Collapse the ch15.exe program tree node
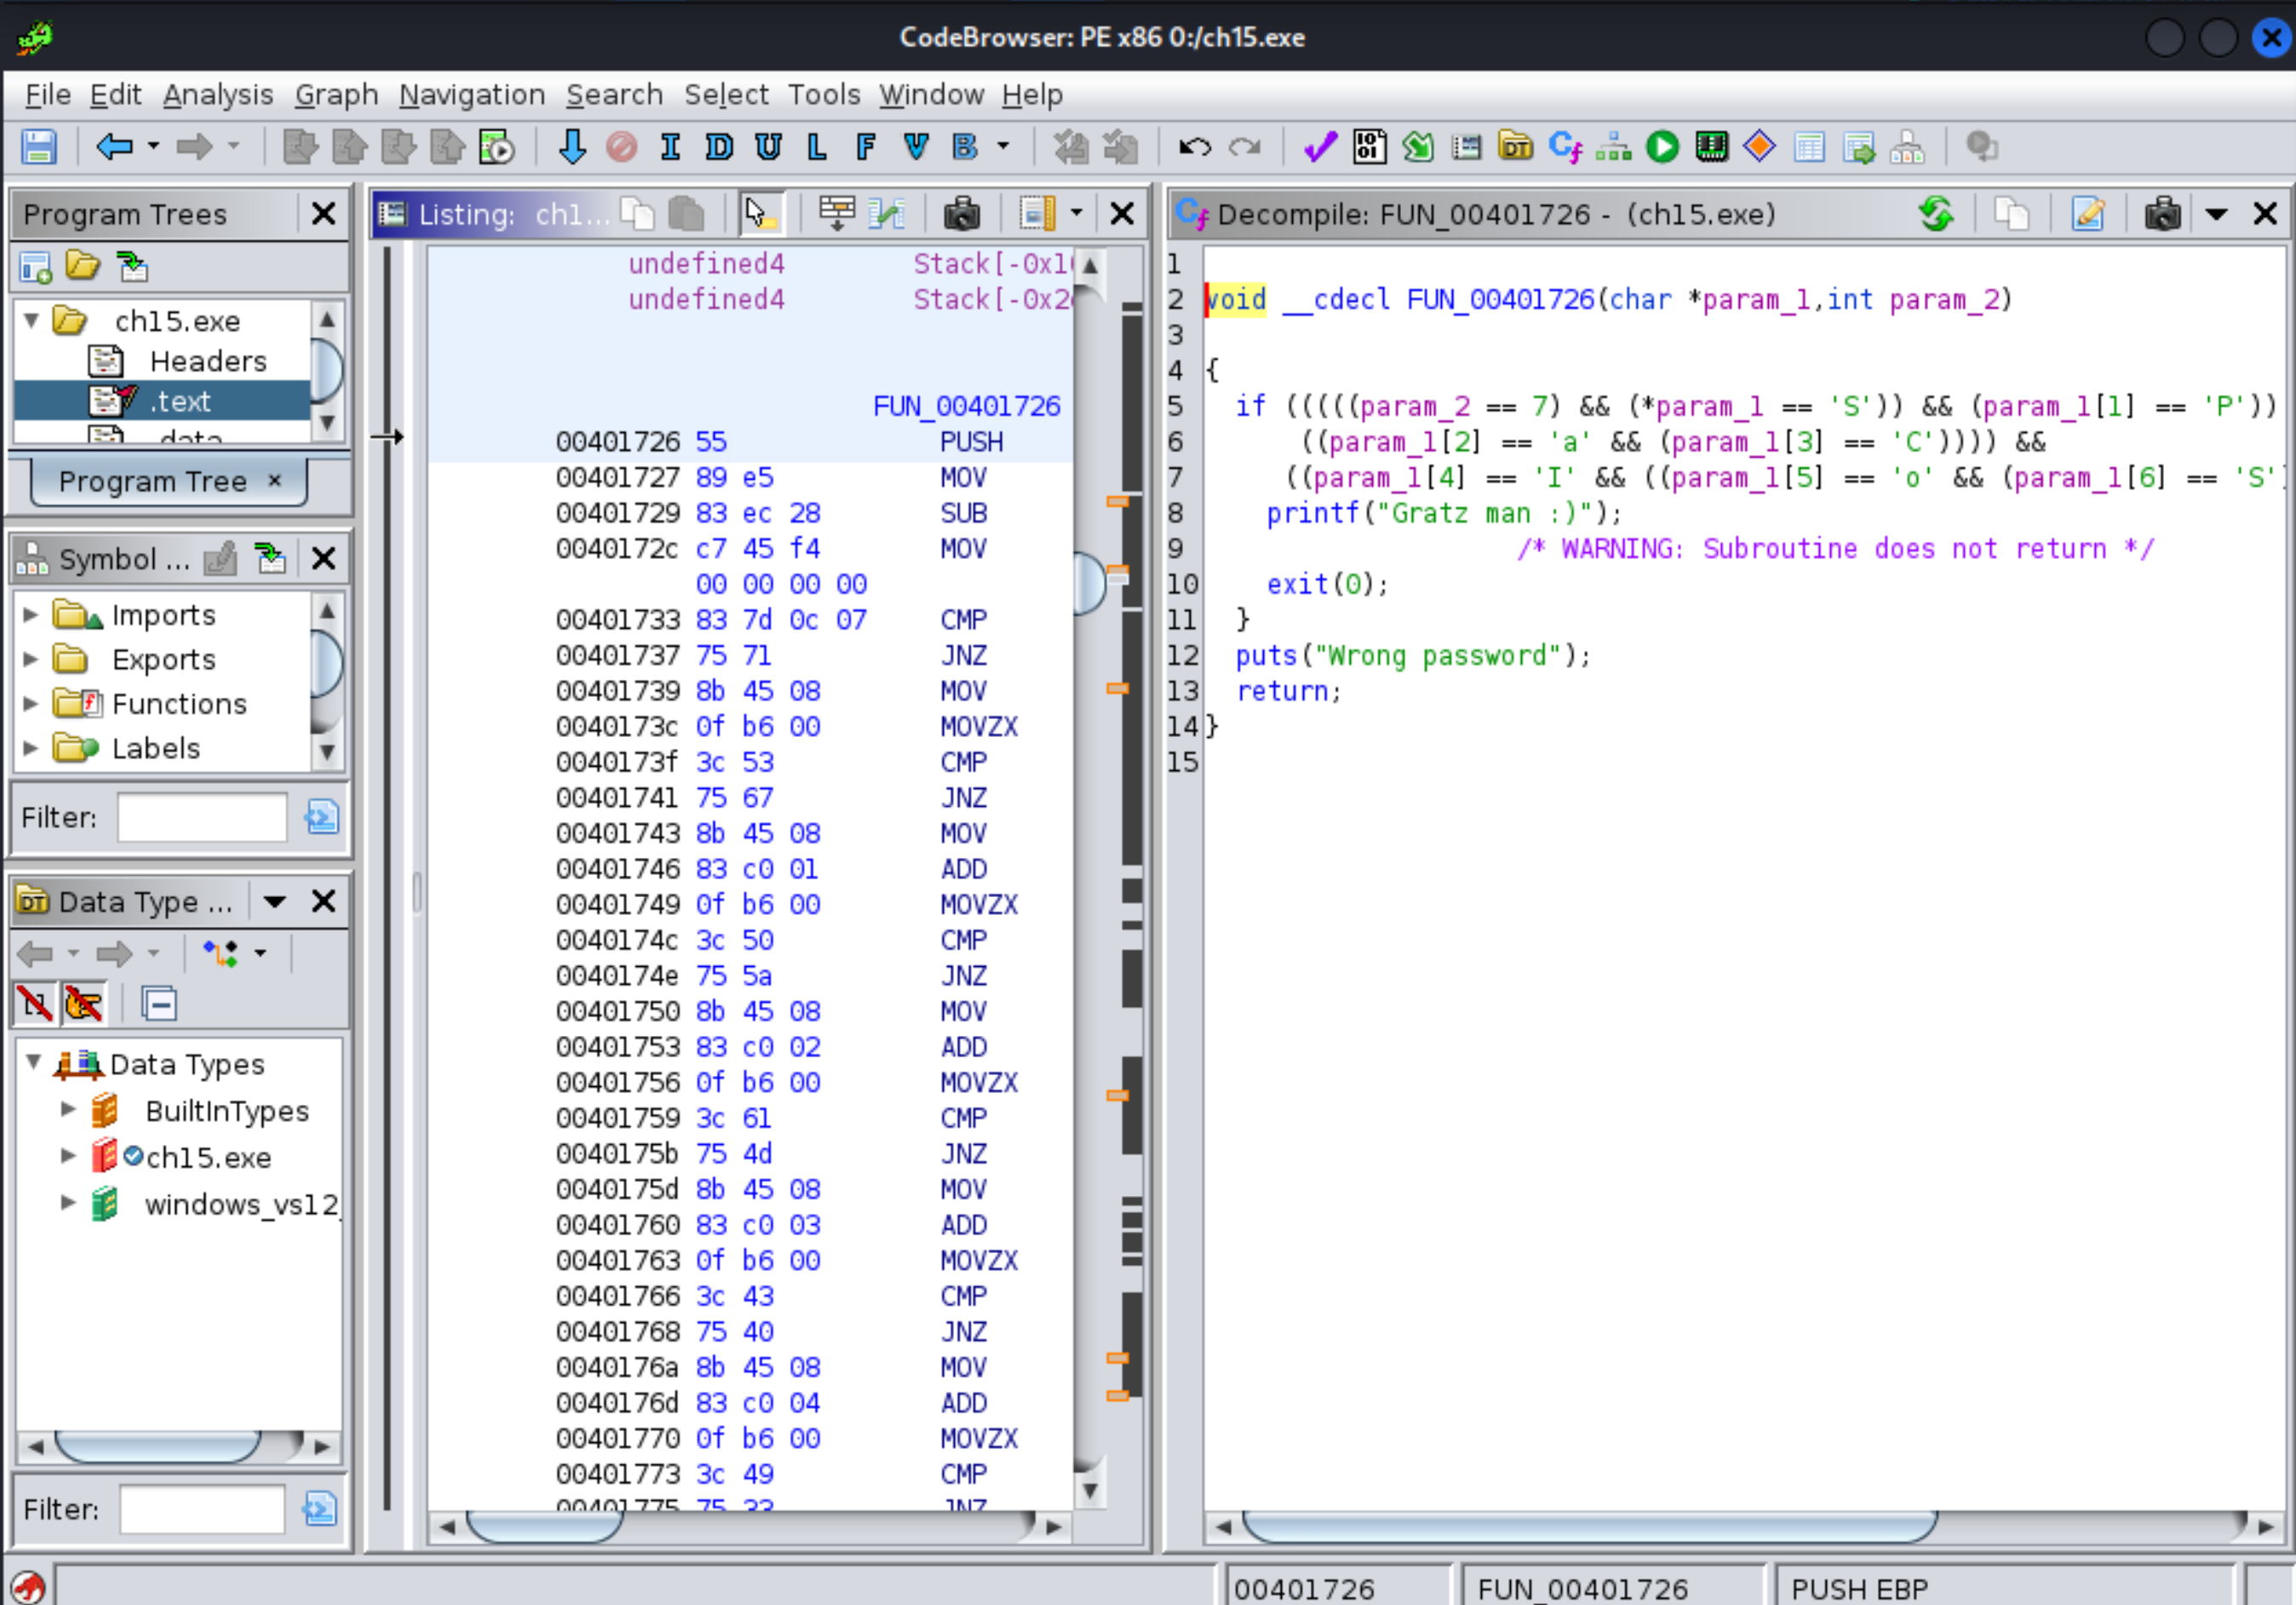 tap(31, 321)
